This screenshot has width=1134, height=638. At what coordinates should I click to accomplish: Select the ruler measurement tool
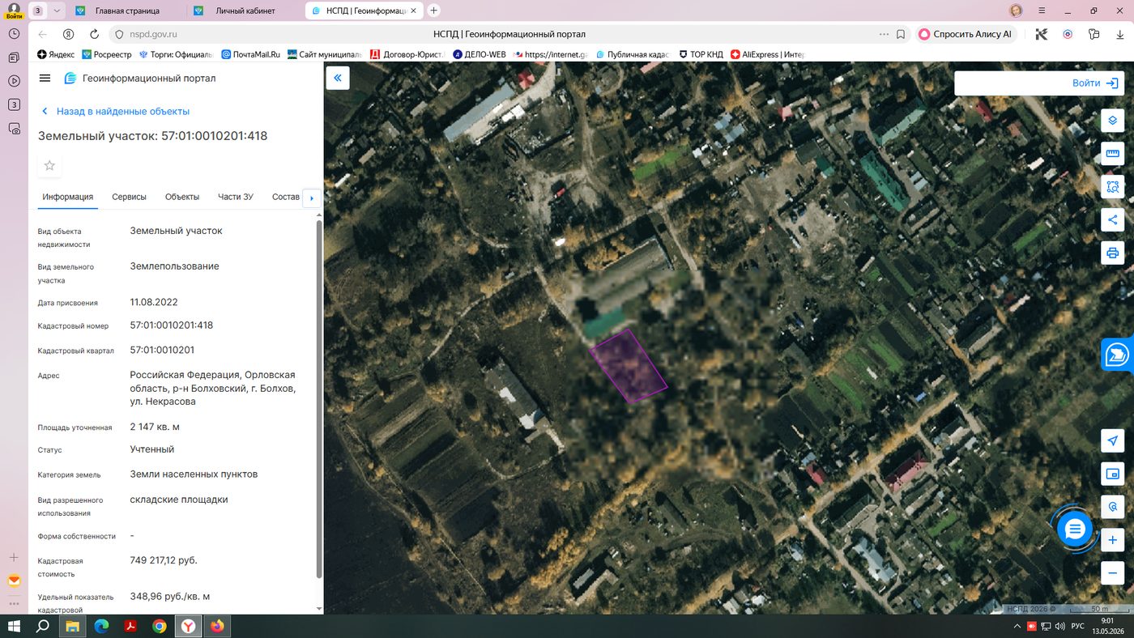(1113, 154)
